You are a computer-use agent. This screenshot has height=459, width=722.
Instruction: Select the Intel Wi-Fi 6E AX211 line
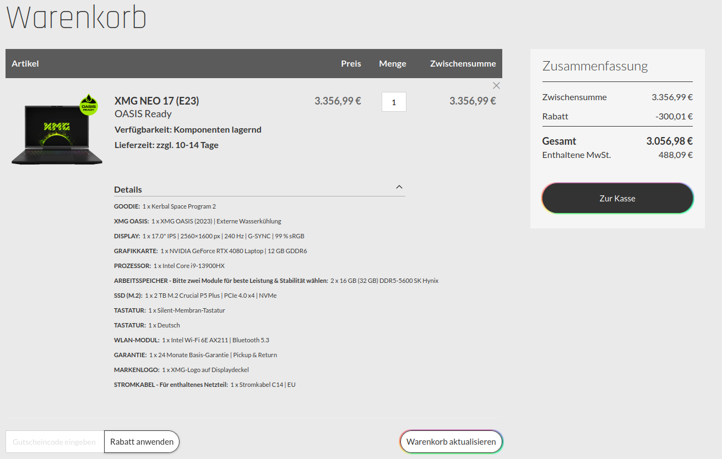tap(192, 340)
